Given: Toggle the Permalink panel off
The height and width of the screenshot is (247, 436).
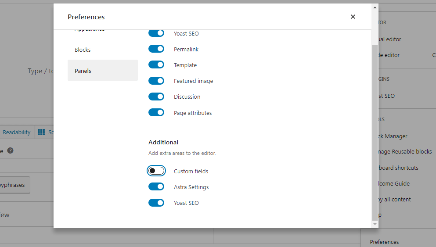Looking at the screenshot, I should pyautogui.click(x=156, y=49).
